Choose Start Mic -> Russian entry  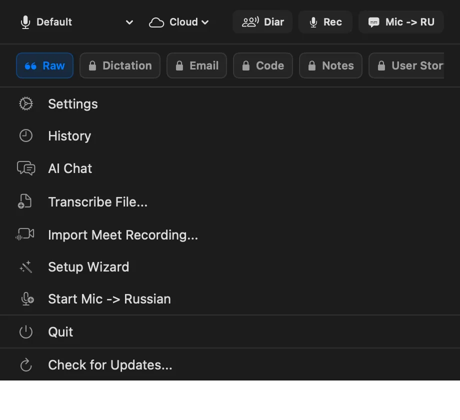[230, 299]
